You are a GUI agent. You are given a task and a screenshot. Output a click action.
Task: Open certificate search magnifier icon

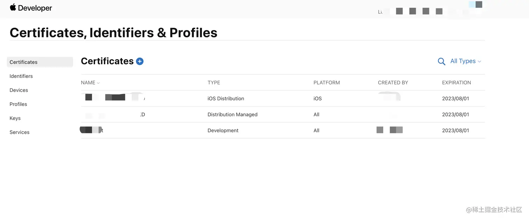pos(442,61)
